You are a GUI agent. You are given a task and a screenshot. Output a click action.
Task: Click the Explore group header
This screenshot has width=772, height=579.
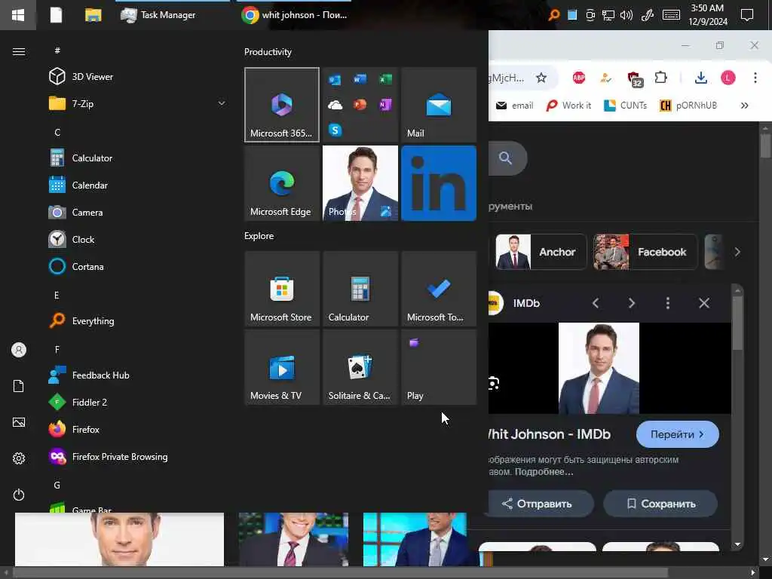(259, 236)
